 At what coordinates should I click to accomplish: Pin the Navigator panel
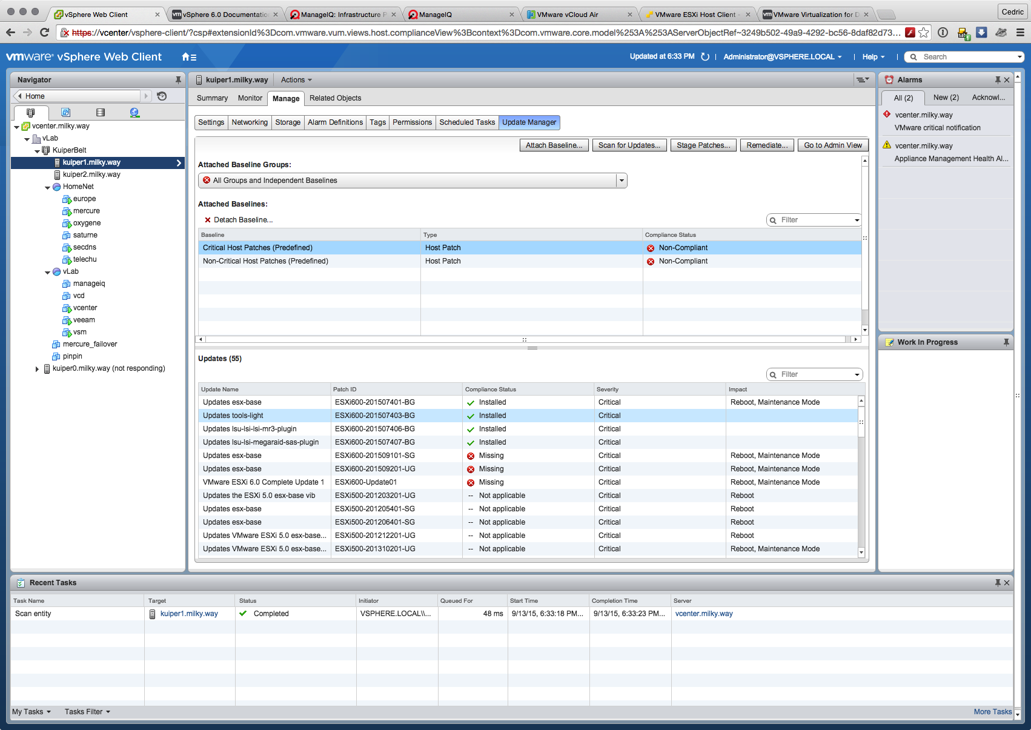click(178, 80)
